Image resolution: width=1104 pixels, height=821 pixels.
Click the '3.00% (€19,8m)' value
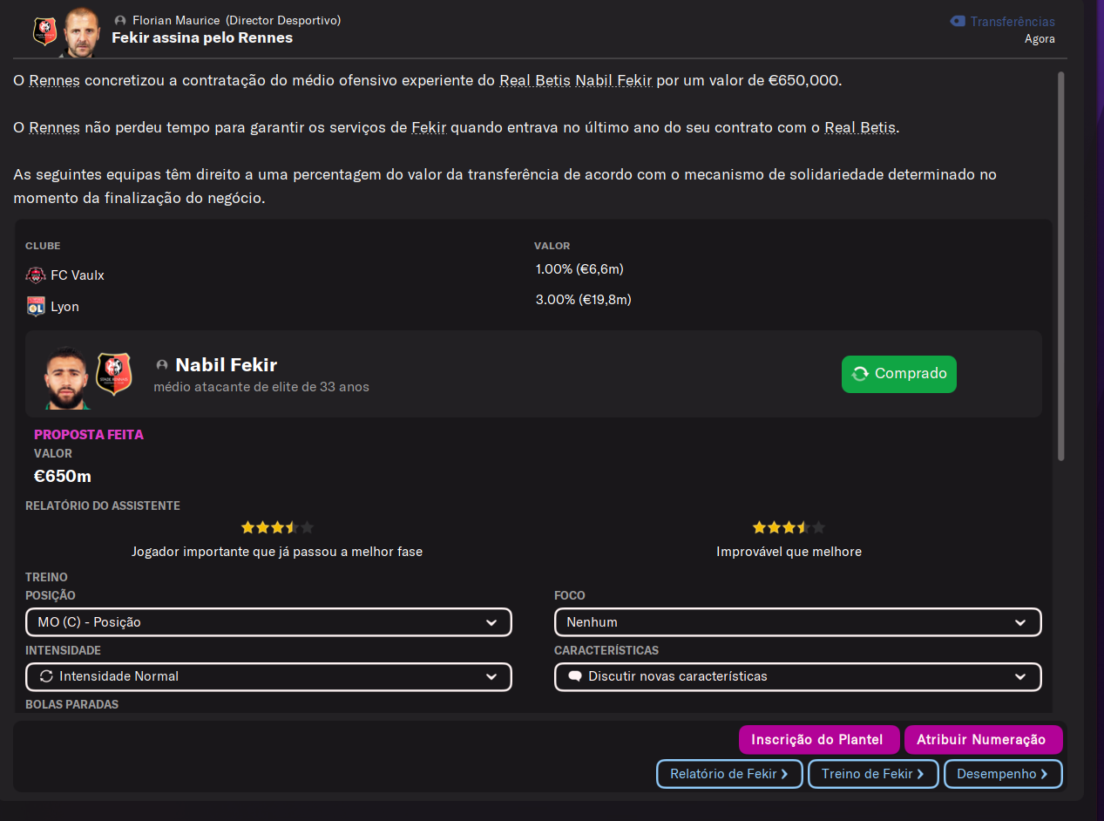583,300
